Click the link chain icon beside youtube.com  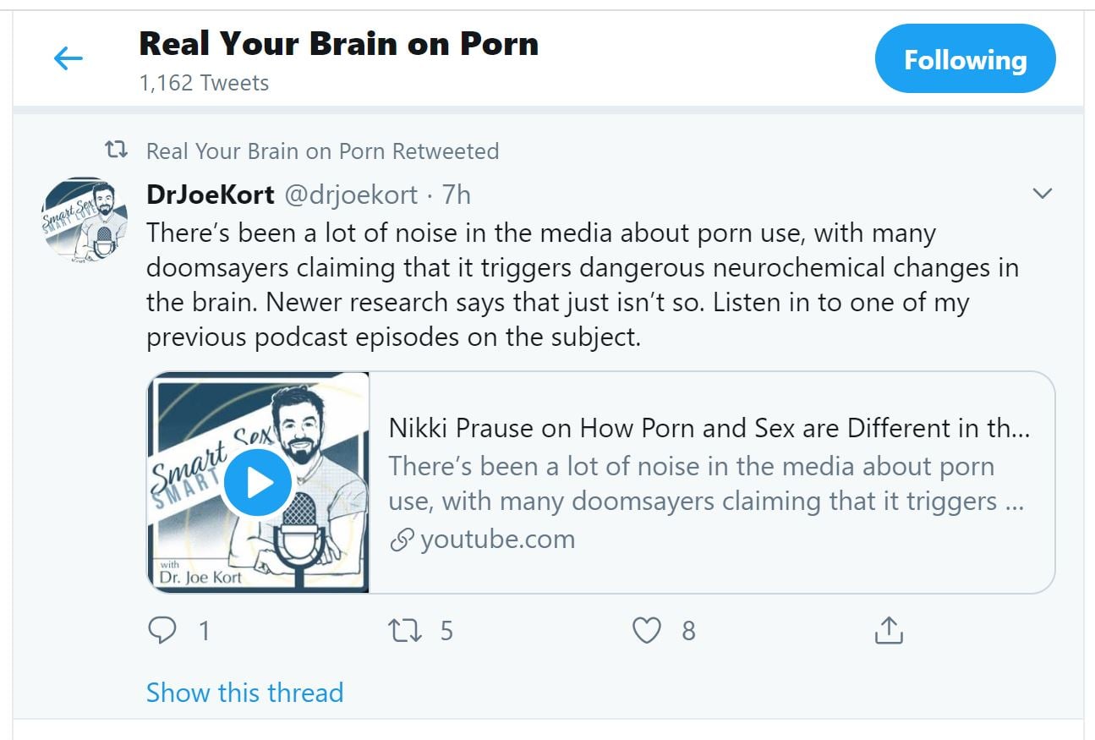pos(401,540)
